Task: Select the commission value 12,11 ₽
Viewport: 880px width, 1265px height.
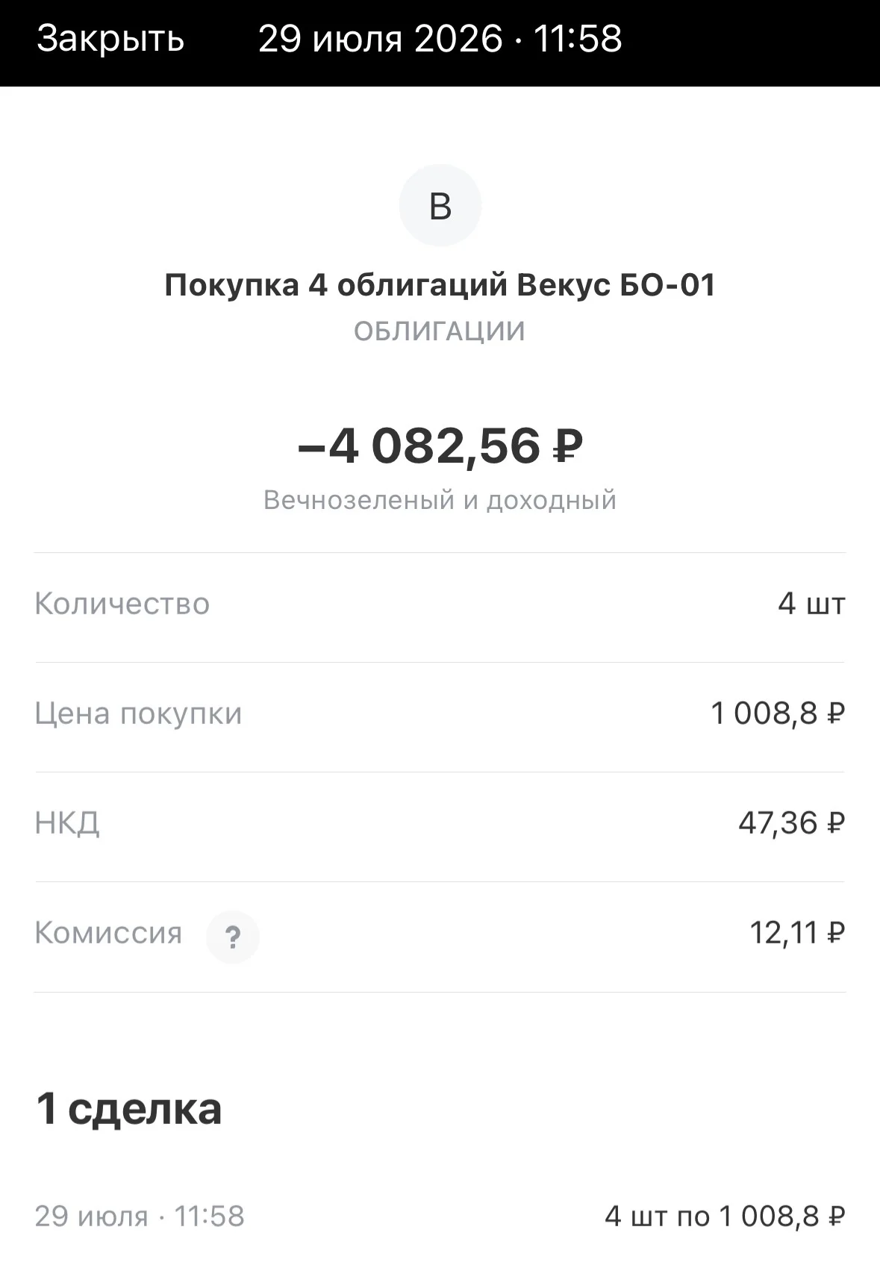Action: click(797, 933)
